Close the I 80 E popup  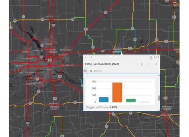pyautogui.click(x=156, y=64)
